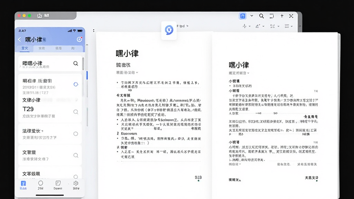Open the T29 list entry
354x199 pixels.
[x=50, y=112]
